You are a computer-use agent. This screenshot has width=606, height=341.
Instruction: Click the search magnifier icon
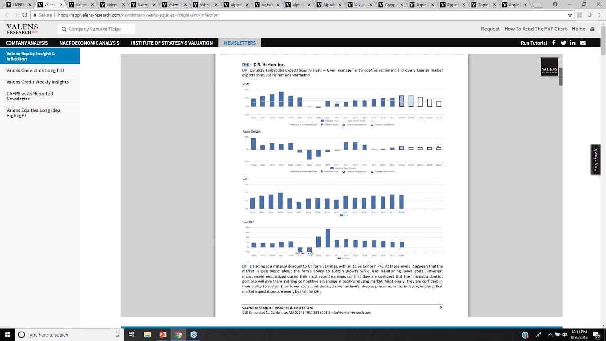(64, 29)
